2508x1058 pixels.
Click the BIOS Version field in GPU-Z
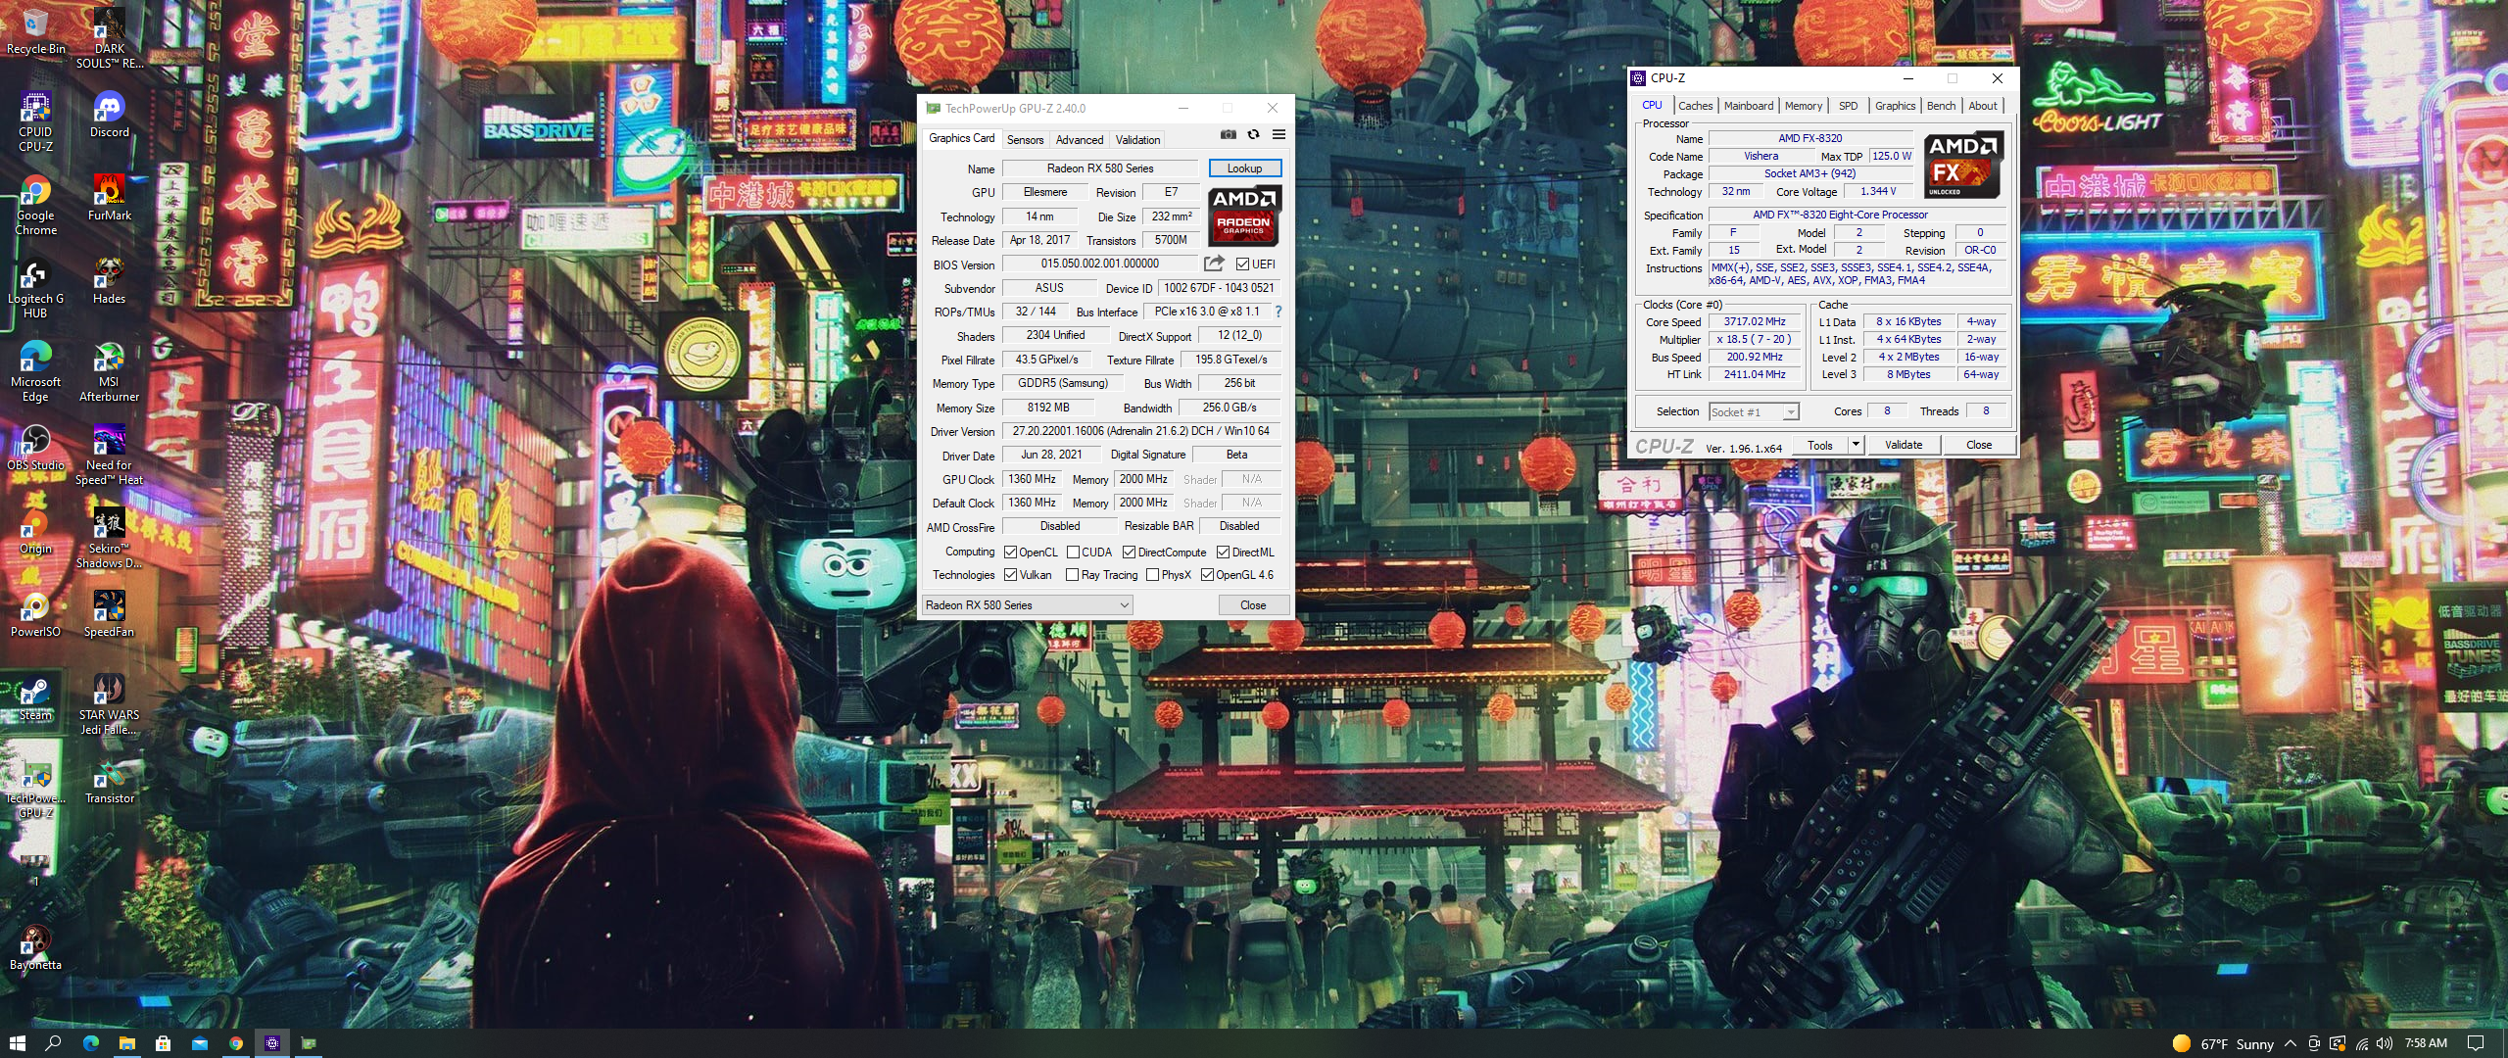(1099, 264)
